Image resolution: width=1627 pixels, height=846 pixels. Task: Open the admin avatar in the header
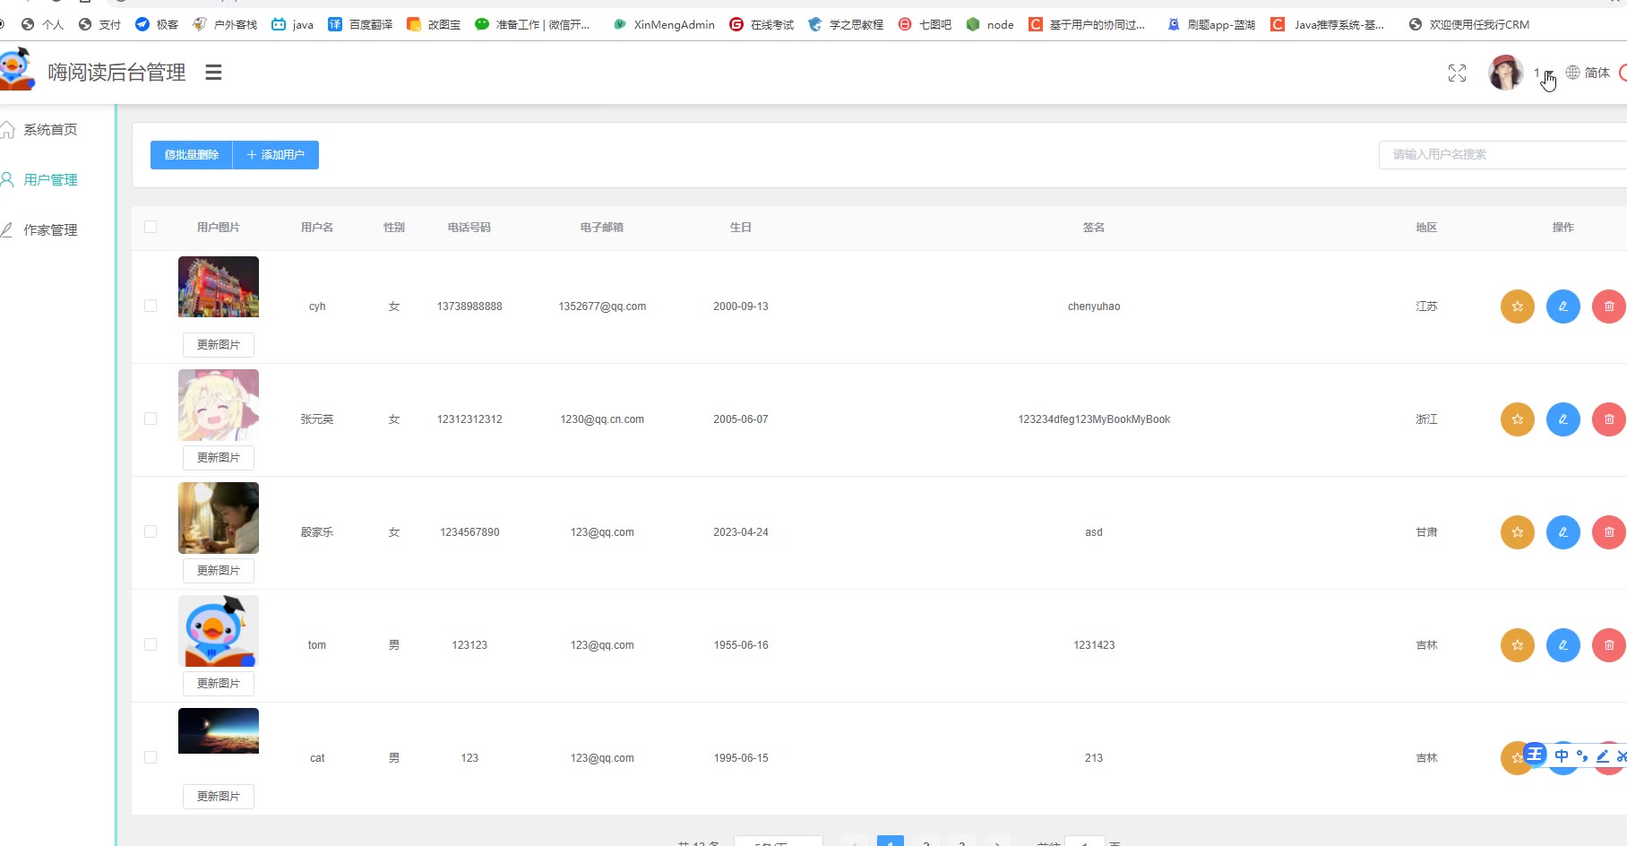1505,73
